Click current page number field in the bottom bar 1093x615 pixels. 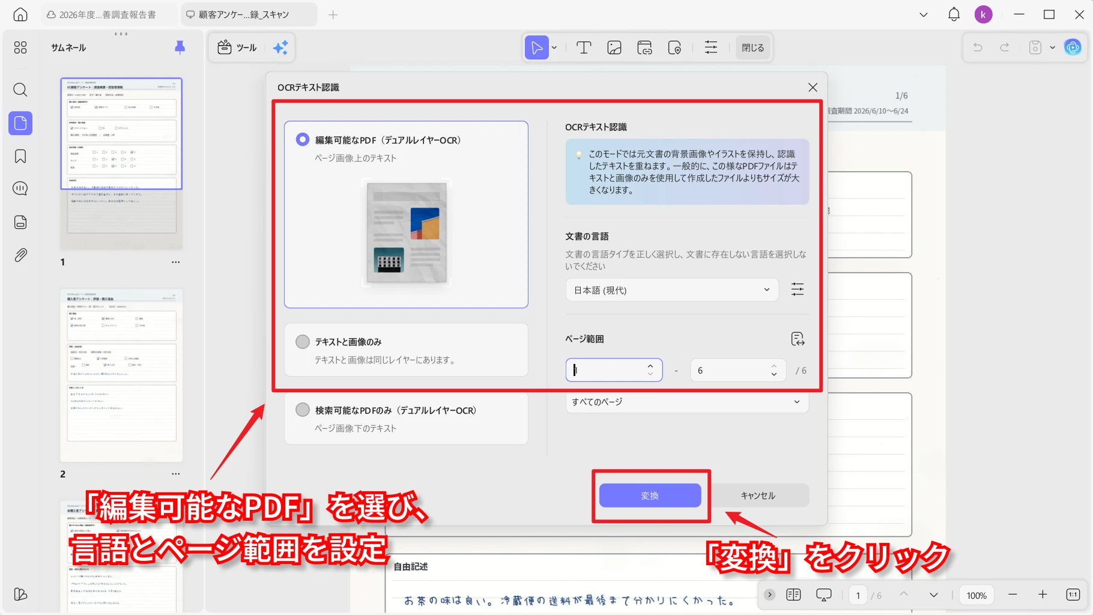(x=858, y=595)
